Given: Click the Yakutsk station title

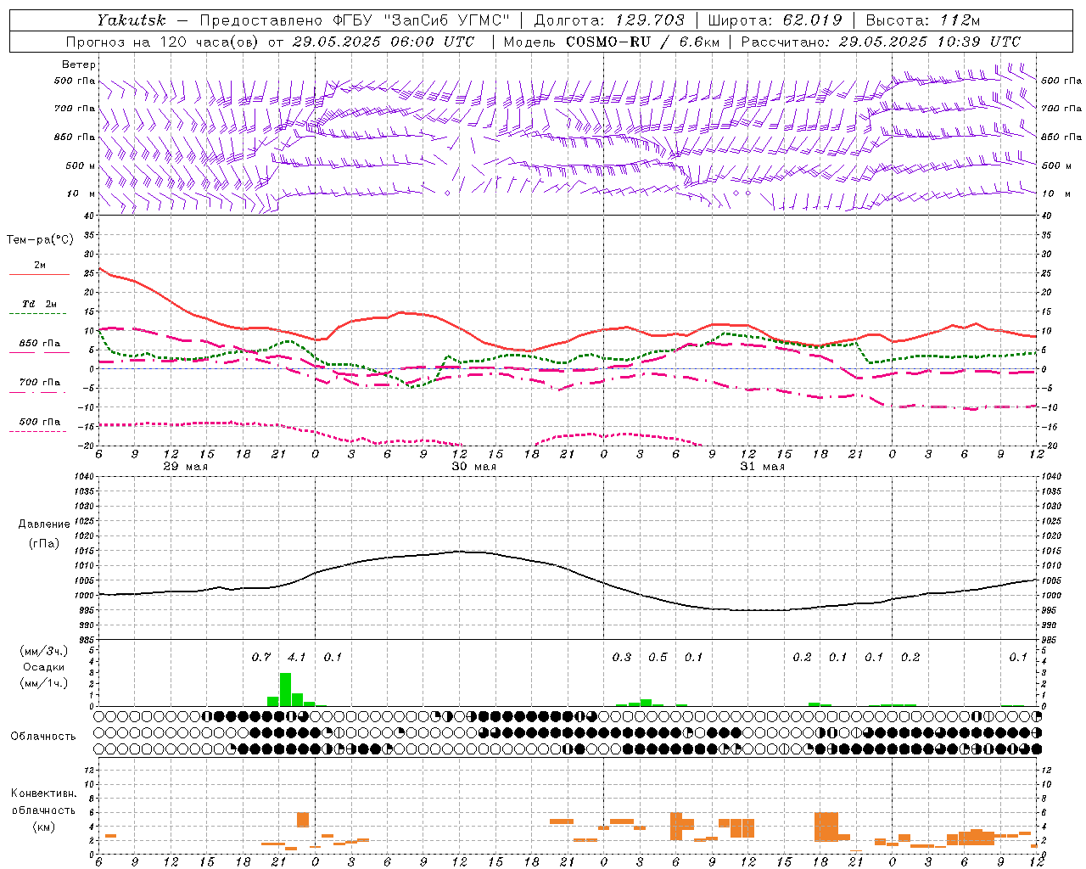Looking at the screenshot, I should pyautogui.click(x=131, y=20).
